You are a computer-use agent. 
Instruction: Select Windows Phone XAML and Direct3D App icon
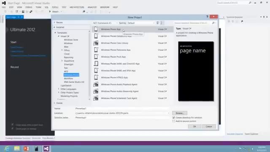click(96, 64)
